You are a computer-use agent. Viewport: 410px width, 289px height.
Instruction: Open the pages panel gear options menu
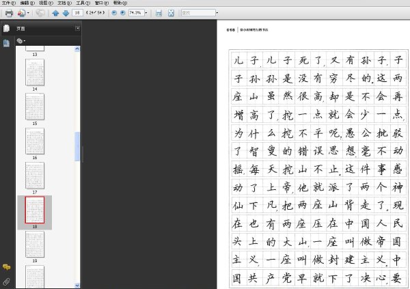20,41
